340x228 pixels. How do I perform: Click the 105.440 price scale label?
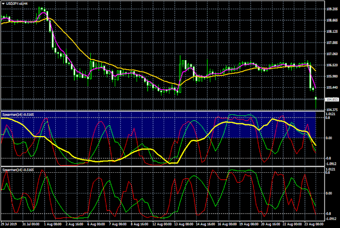tap(332, 87)
